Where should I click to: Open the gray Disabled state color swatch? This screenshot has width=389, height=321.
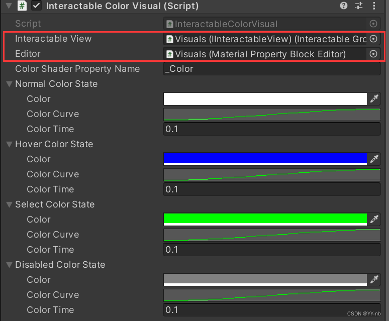265,280
